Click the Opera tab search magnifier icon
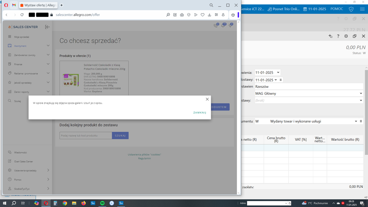The width and height of the screenshot is (368, 207). point(211,5)
